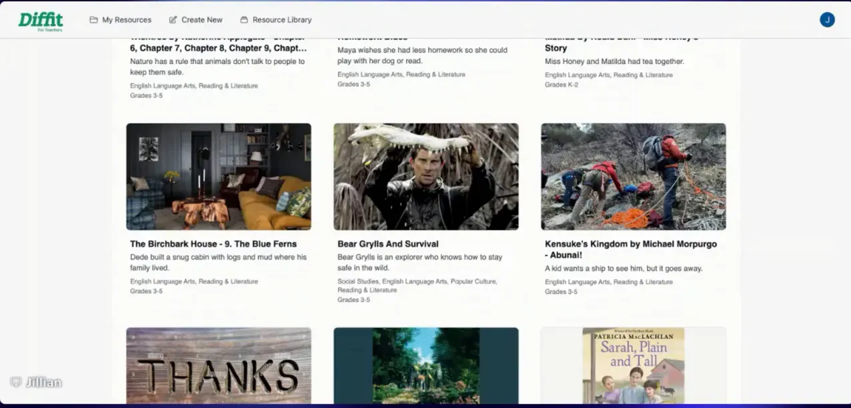This screenshot has width=851, height=408.
Task: Open the My Resources menu item
Action: click(126, 20)
